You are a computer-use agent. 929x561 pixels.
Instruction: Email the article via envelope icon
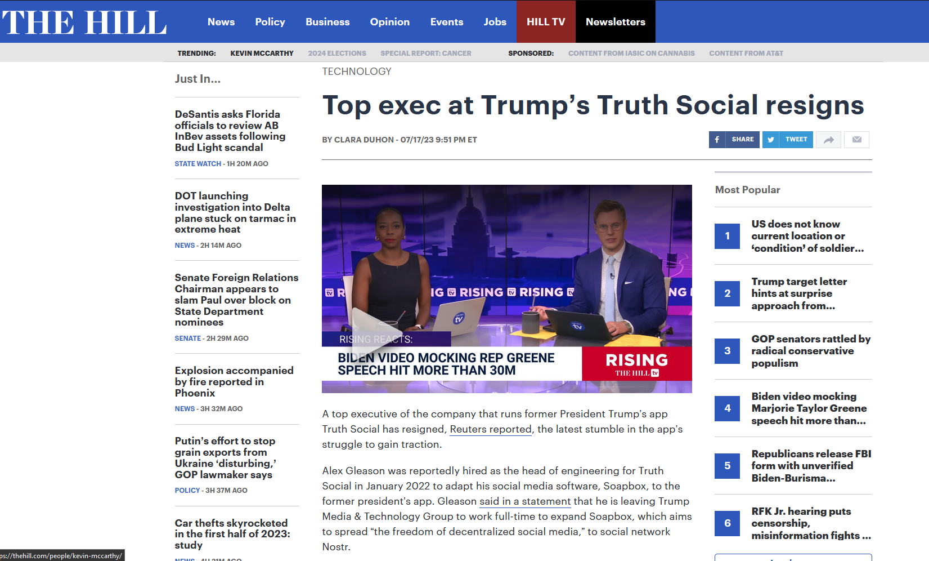coord(856,140)
